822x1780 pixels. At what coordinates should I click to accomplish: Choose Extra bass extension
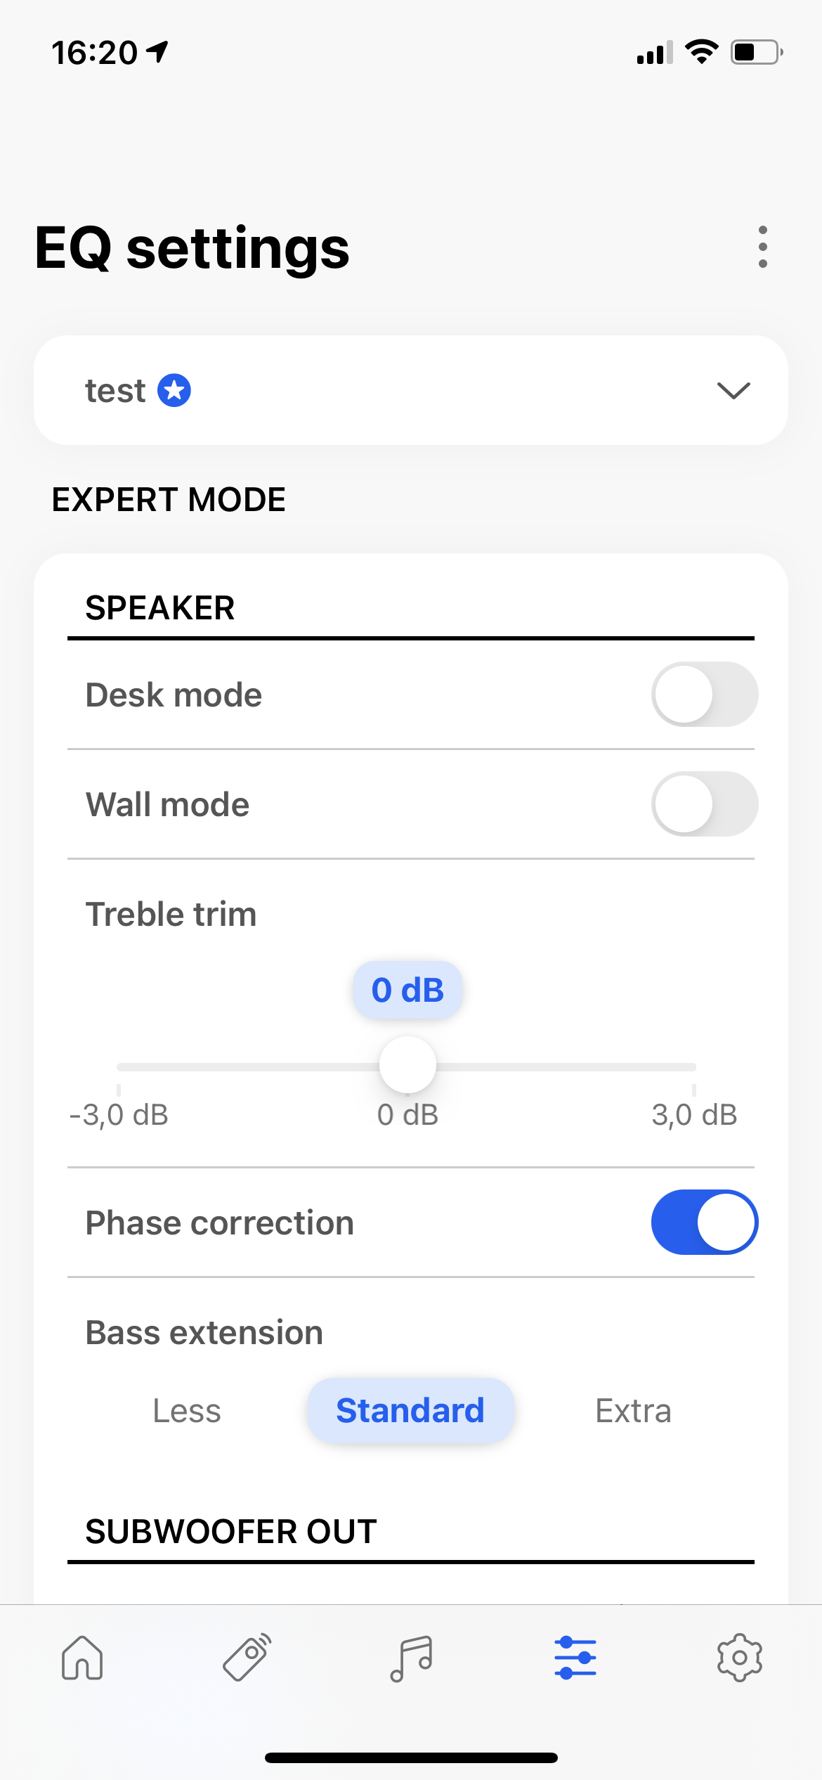[x=633, y=1411]
